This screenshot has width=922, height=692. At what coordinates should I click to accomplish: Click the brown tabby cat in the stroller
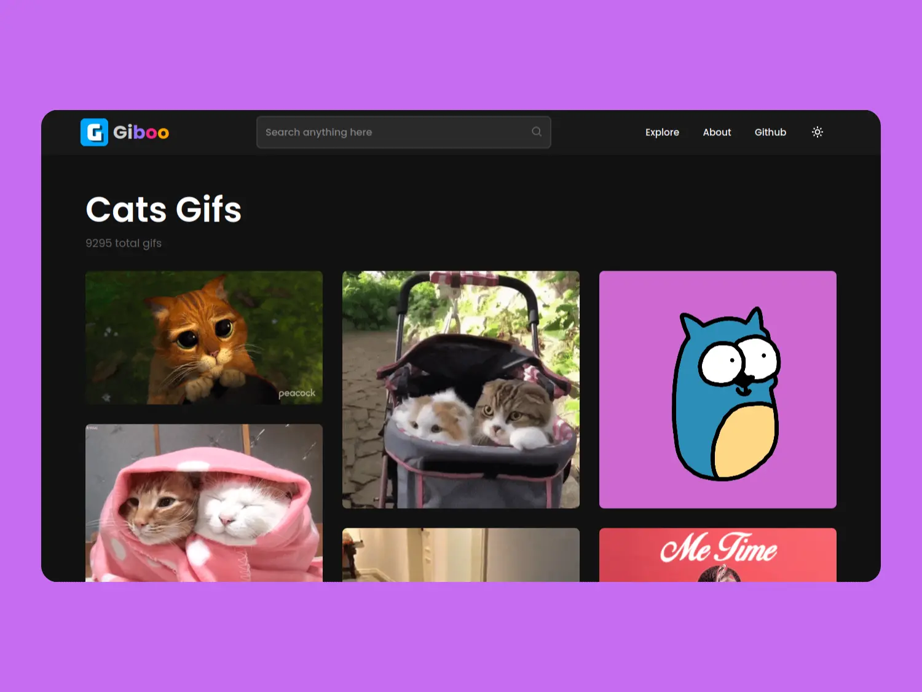[x=512, y=410]
